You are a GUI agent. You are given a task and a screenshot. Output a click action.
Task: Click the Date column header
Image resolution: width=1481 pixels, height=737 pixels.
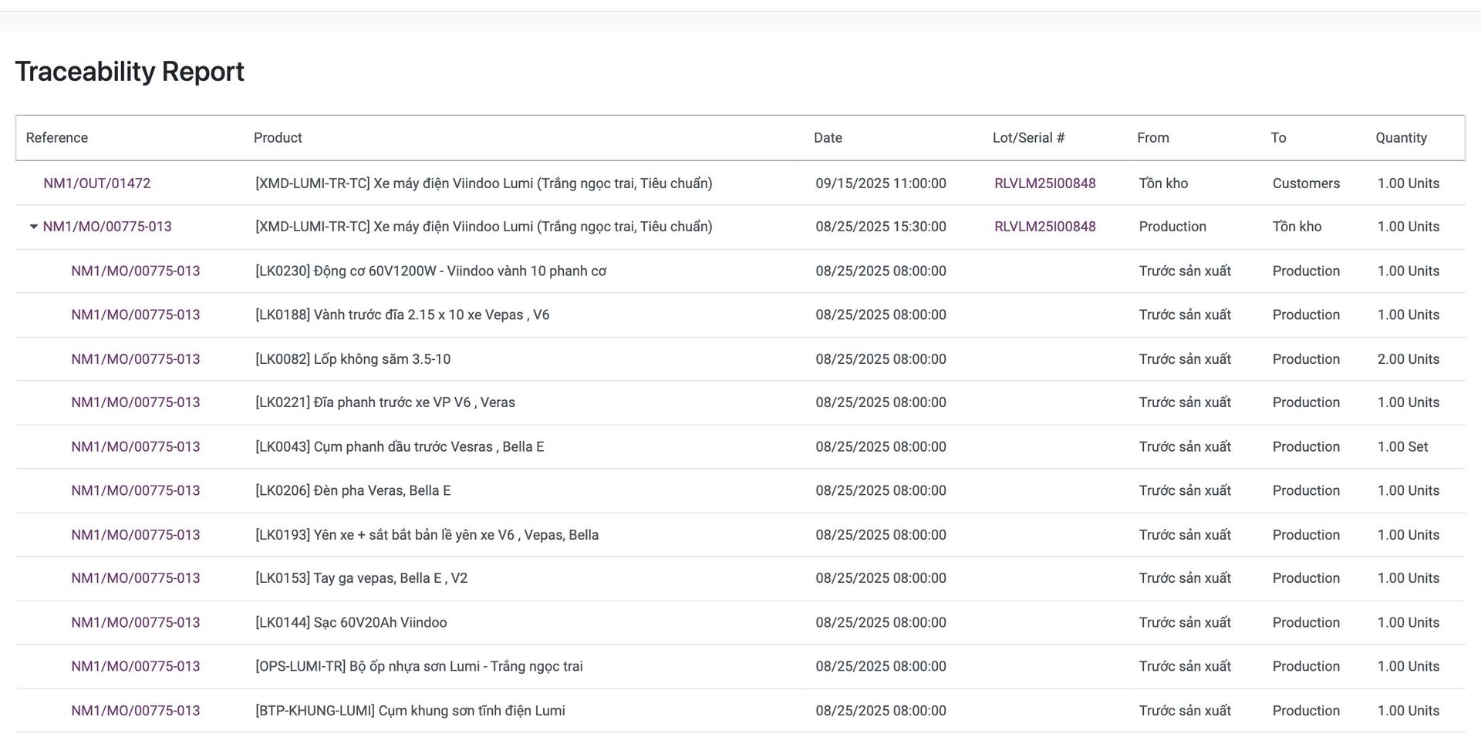point(828,138)
